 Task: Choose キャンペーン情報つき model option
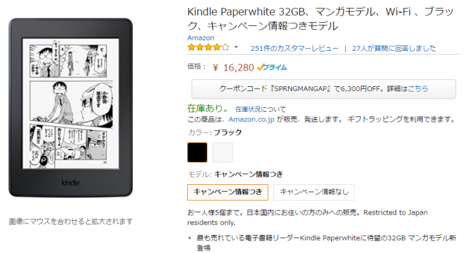(x=228, y=192)
